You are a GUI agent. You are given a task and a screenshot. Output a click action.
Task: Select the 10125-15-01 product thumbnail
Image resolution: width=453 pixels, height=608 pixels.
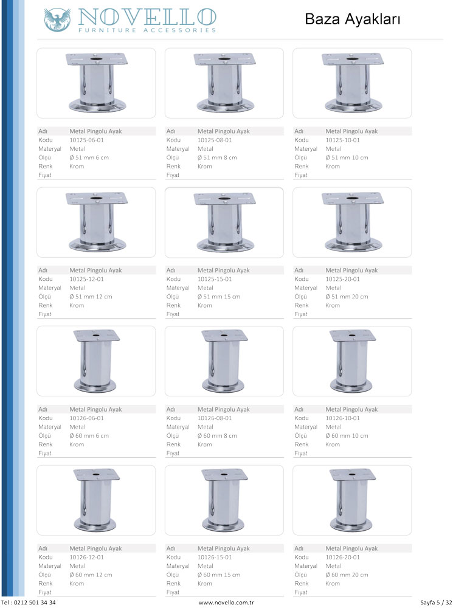(x=224, y=222)
